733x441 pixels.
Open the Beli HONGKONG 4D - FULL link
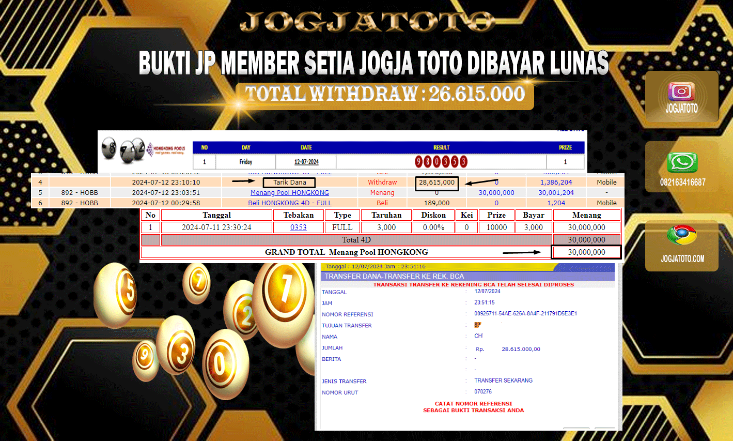(x=290, y=203)
